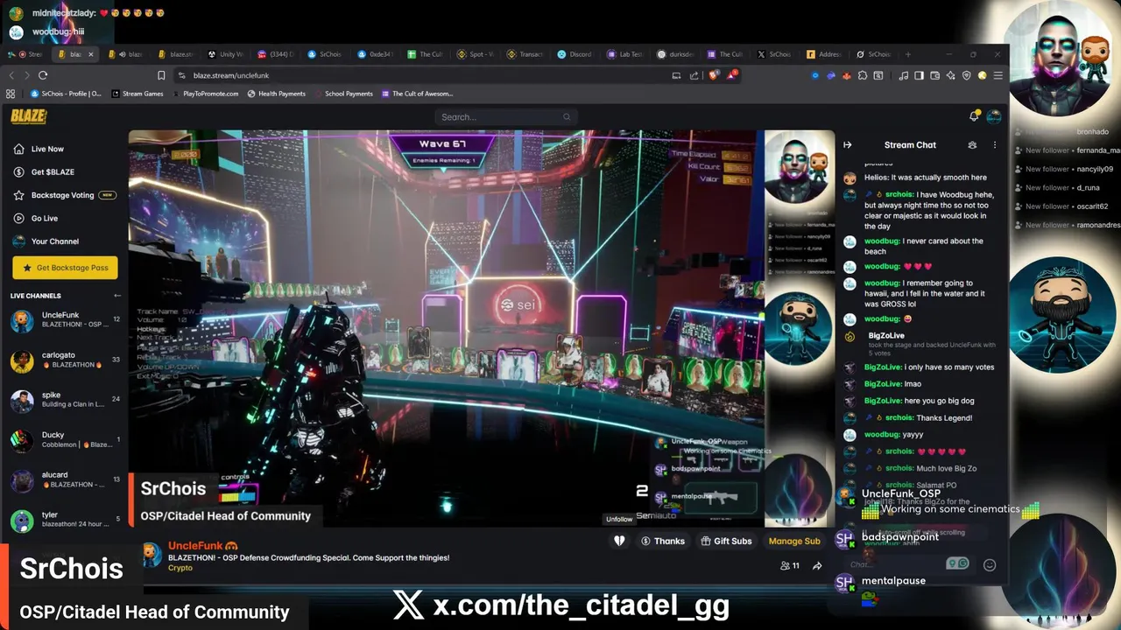1121x630 pixels.
Task: Click the Blaze logo
Action: 27,116
